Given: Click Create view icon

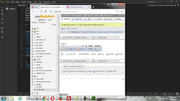Looking at the screenshot, I should click(106, 71).
